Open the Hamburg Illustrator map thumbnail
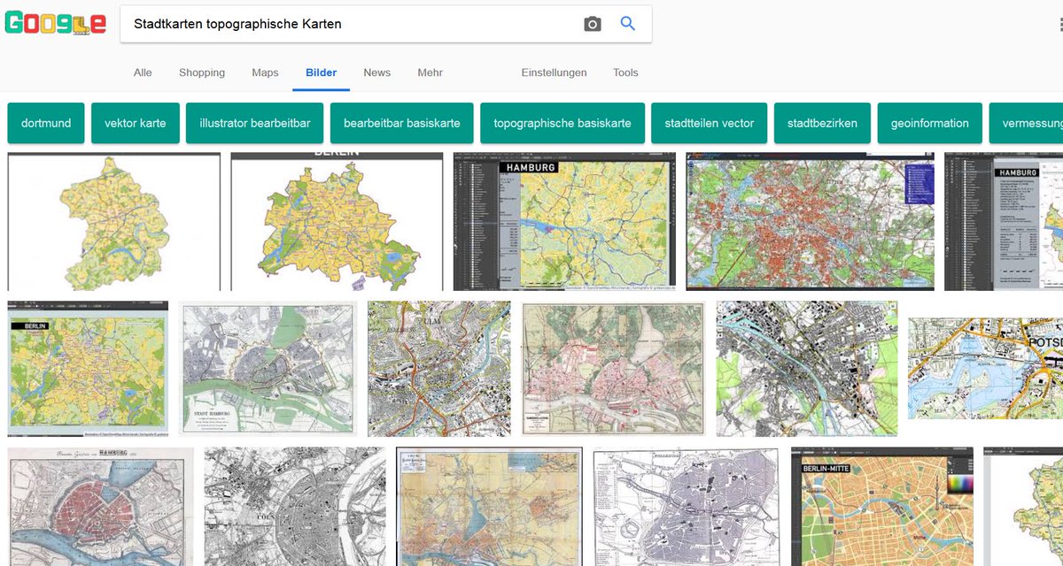1063x566 pixels. 564,221
